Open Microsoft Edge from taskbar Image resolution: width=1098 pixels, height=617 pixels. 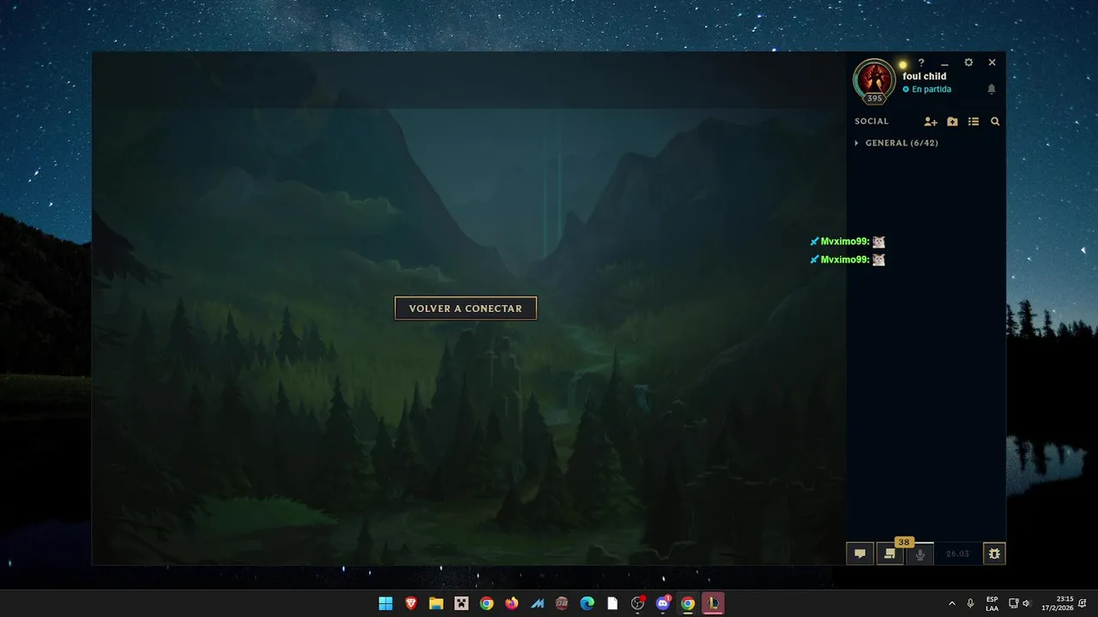[588, 603]
